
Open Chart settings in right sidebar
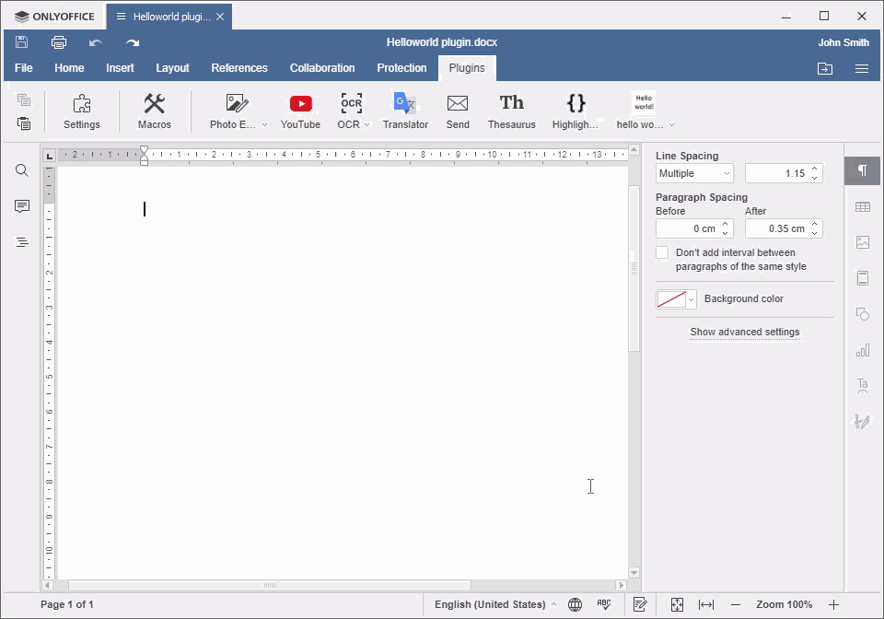[x=863, y=350]
